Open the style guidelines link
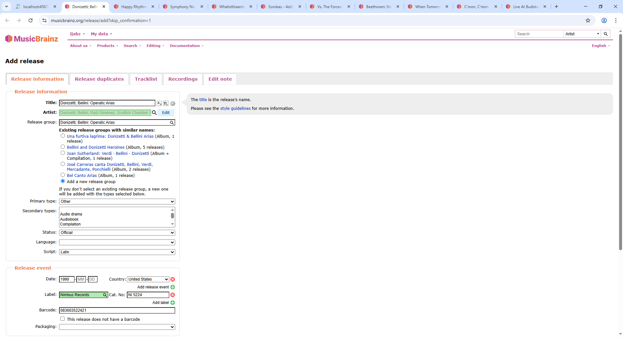623x337 pixels. point(236,109)
